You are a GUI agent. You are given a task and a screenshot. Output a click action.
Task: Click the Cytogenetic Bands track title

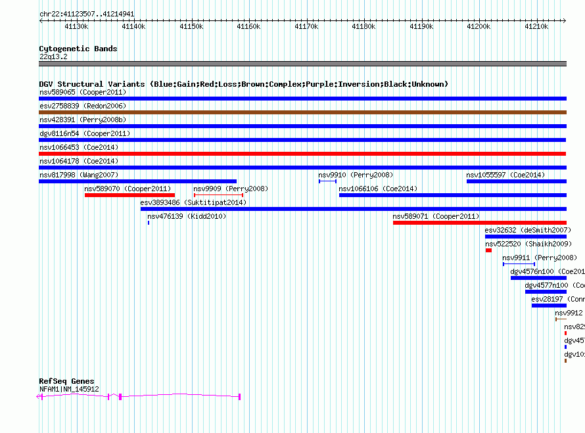point(78,49)
